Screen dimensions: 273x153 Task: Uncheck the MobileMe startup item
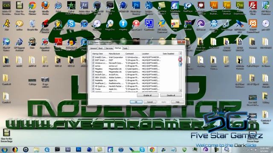[93, 80]
